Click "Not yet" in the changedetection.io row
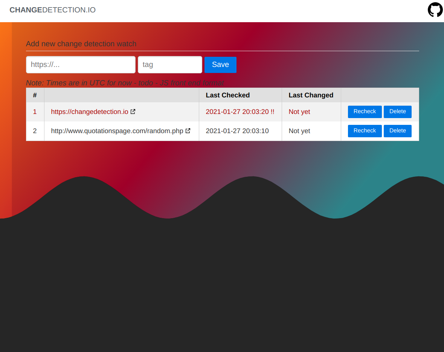This screenshot has width=444, height=352. point(299,112)
